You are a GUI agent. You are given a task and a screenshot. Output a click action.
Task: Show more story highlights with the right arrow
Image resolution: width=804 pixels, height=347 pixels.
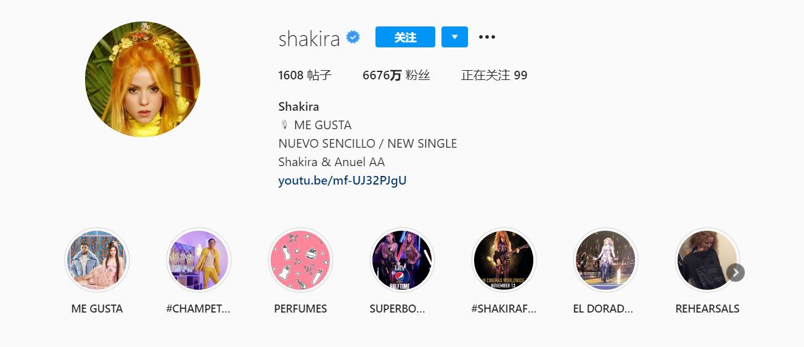coord(736,273)
